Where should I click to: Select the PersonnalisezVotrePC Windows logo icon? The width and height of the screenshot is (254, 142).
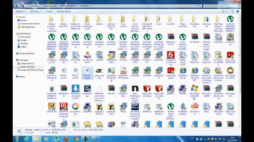(x=194, y=88)
